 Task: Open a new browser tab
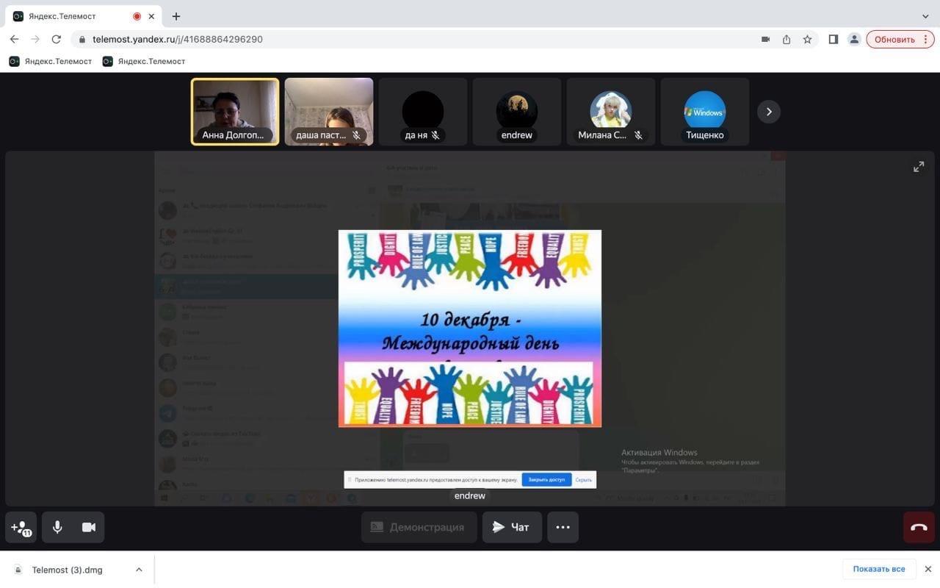pos(176,16)
